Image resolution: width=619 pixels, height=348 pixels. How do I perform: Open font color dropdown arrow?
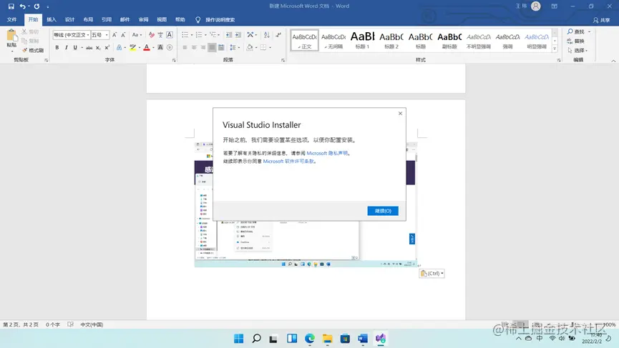(153, 48)
